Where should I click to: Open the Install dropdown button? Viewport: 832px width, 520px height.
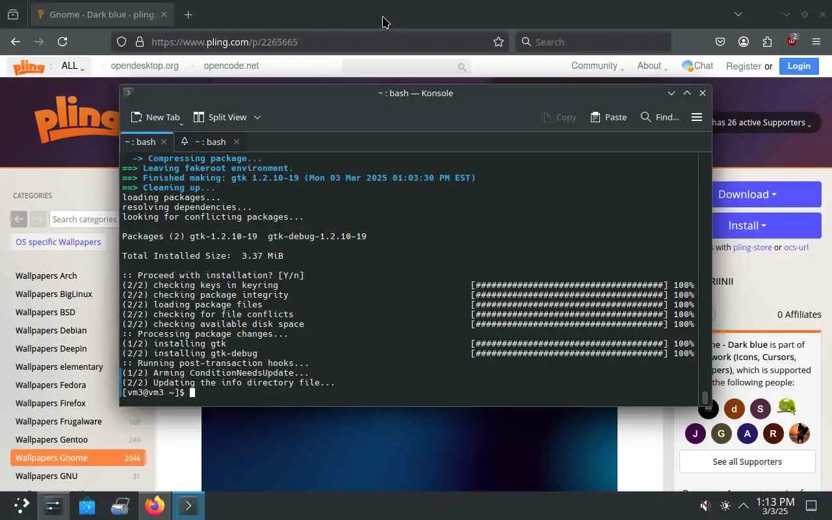(747, 225)
